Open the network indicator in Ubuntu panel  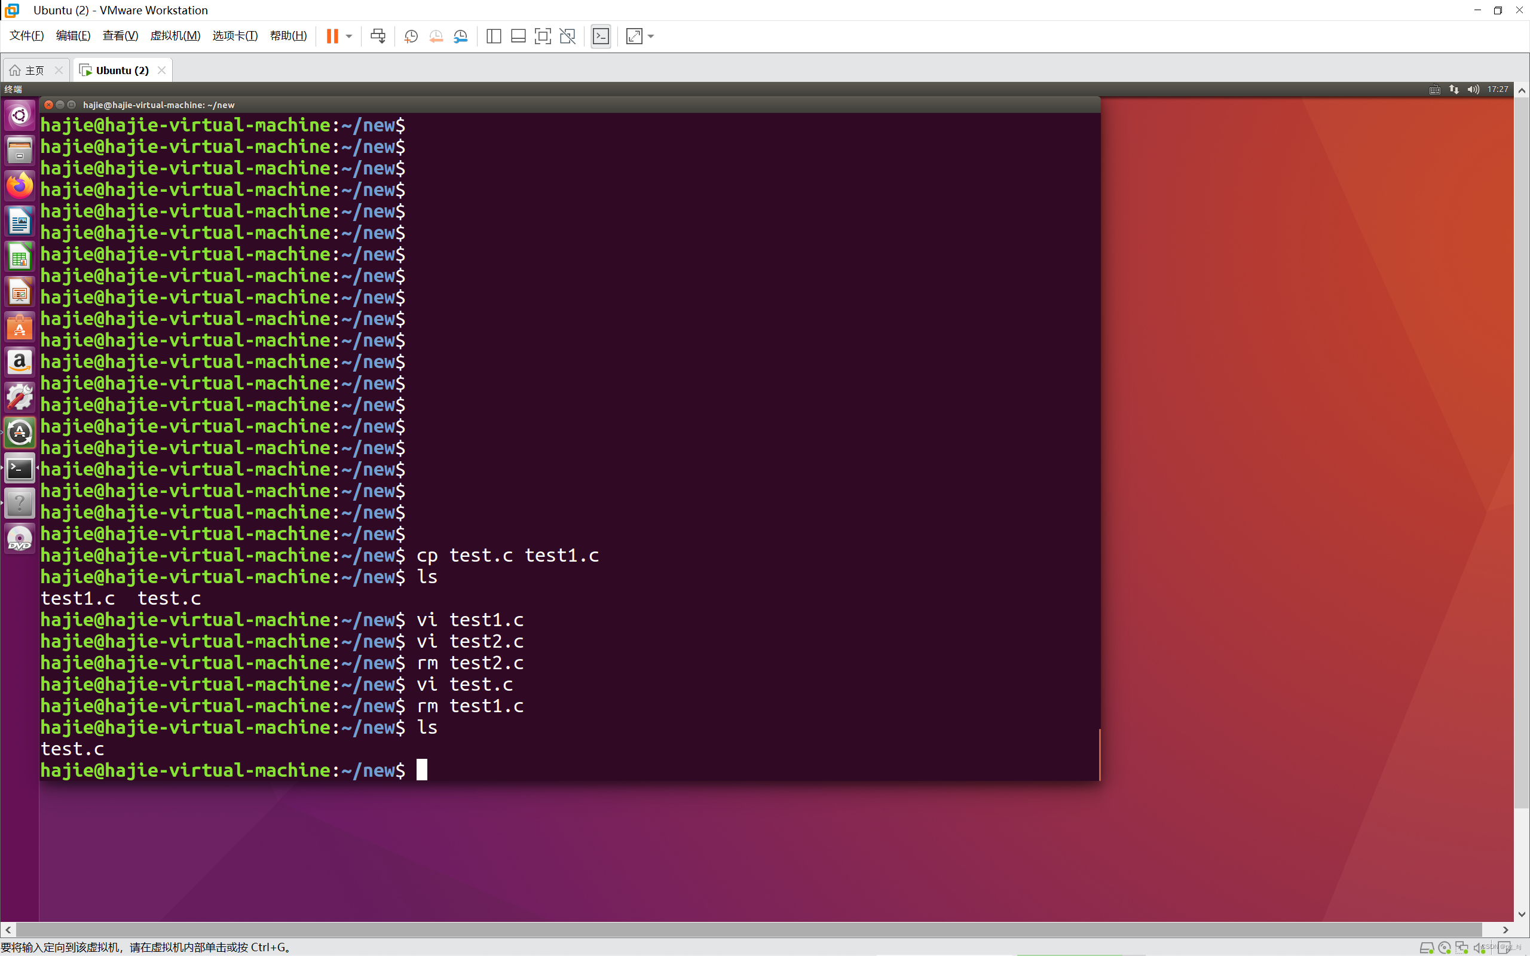tap(1454, 89)
